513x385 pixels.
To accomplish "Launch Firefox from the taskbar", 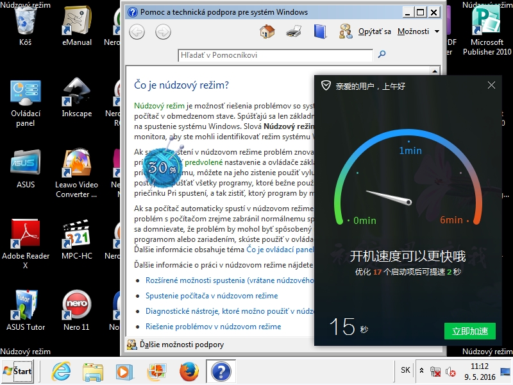I will [189, 372].
